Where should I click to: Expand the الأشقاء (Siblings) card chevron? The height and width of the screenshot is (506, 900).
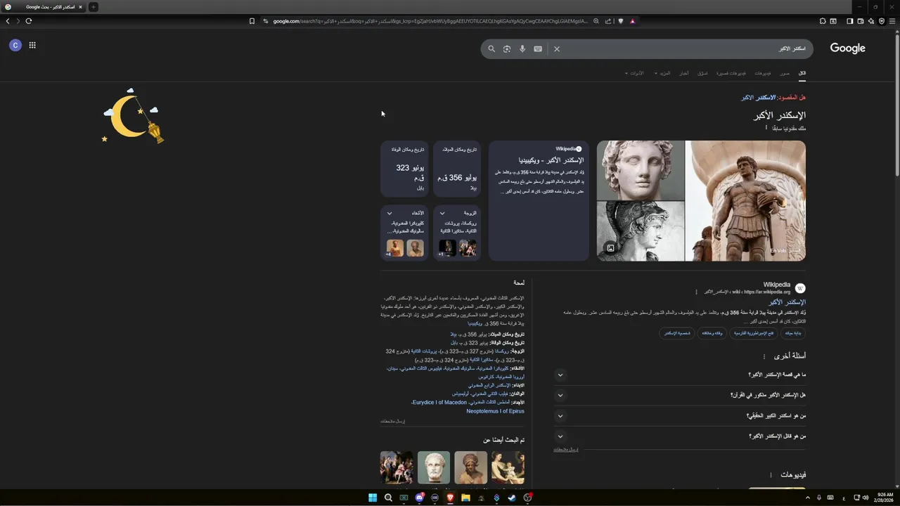[x=390, y=213]
